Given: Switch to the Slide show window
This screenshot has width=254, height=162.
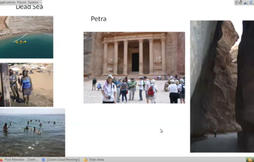Looking at the screenshot, I should click(x=96, y=159).
